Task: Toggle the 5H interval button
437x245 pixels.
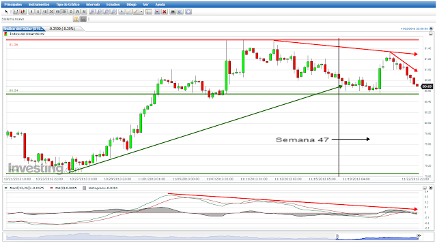Action: (x=64, y=12)
